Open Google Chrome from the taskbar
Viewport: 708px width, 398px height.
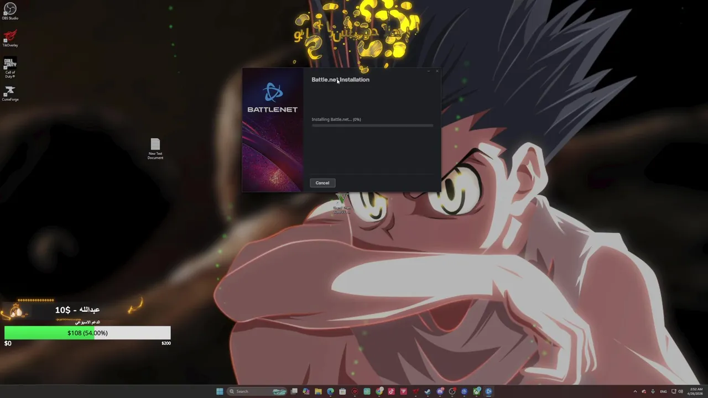(x=379, y=391)
